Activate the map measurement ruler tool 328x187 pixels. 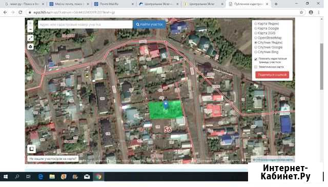pos(30,38)
